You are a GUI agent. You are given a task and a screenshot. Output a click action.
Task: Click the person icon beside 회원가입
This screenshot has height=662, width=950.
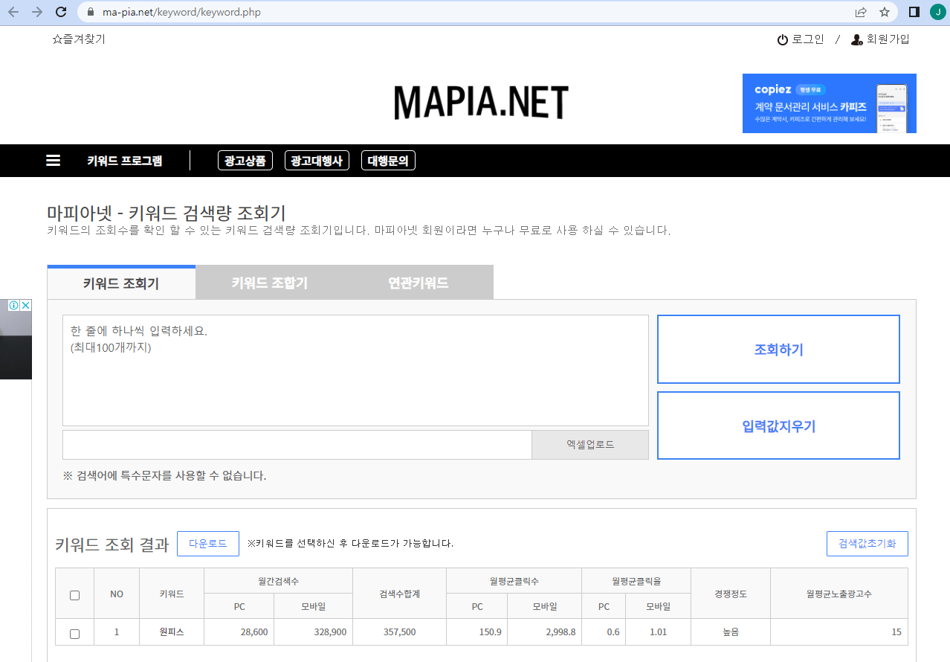(855, 39)
